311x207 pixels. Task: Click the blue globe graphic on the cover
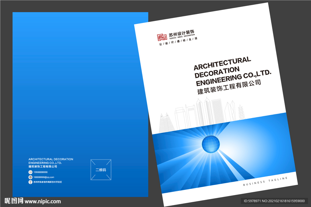click(211, 144)
